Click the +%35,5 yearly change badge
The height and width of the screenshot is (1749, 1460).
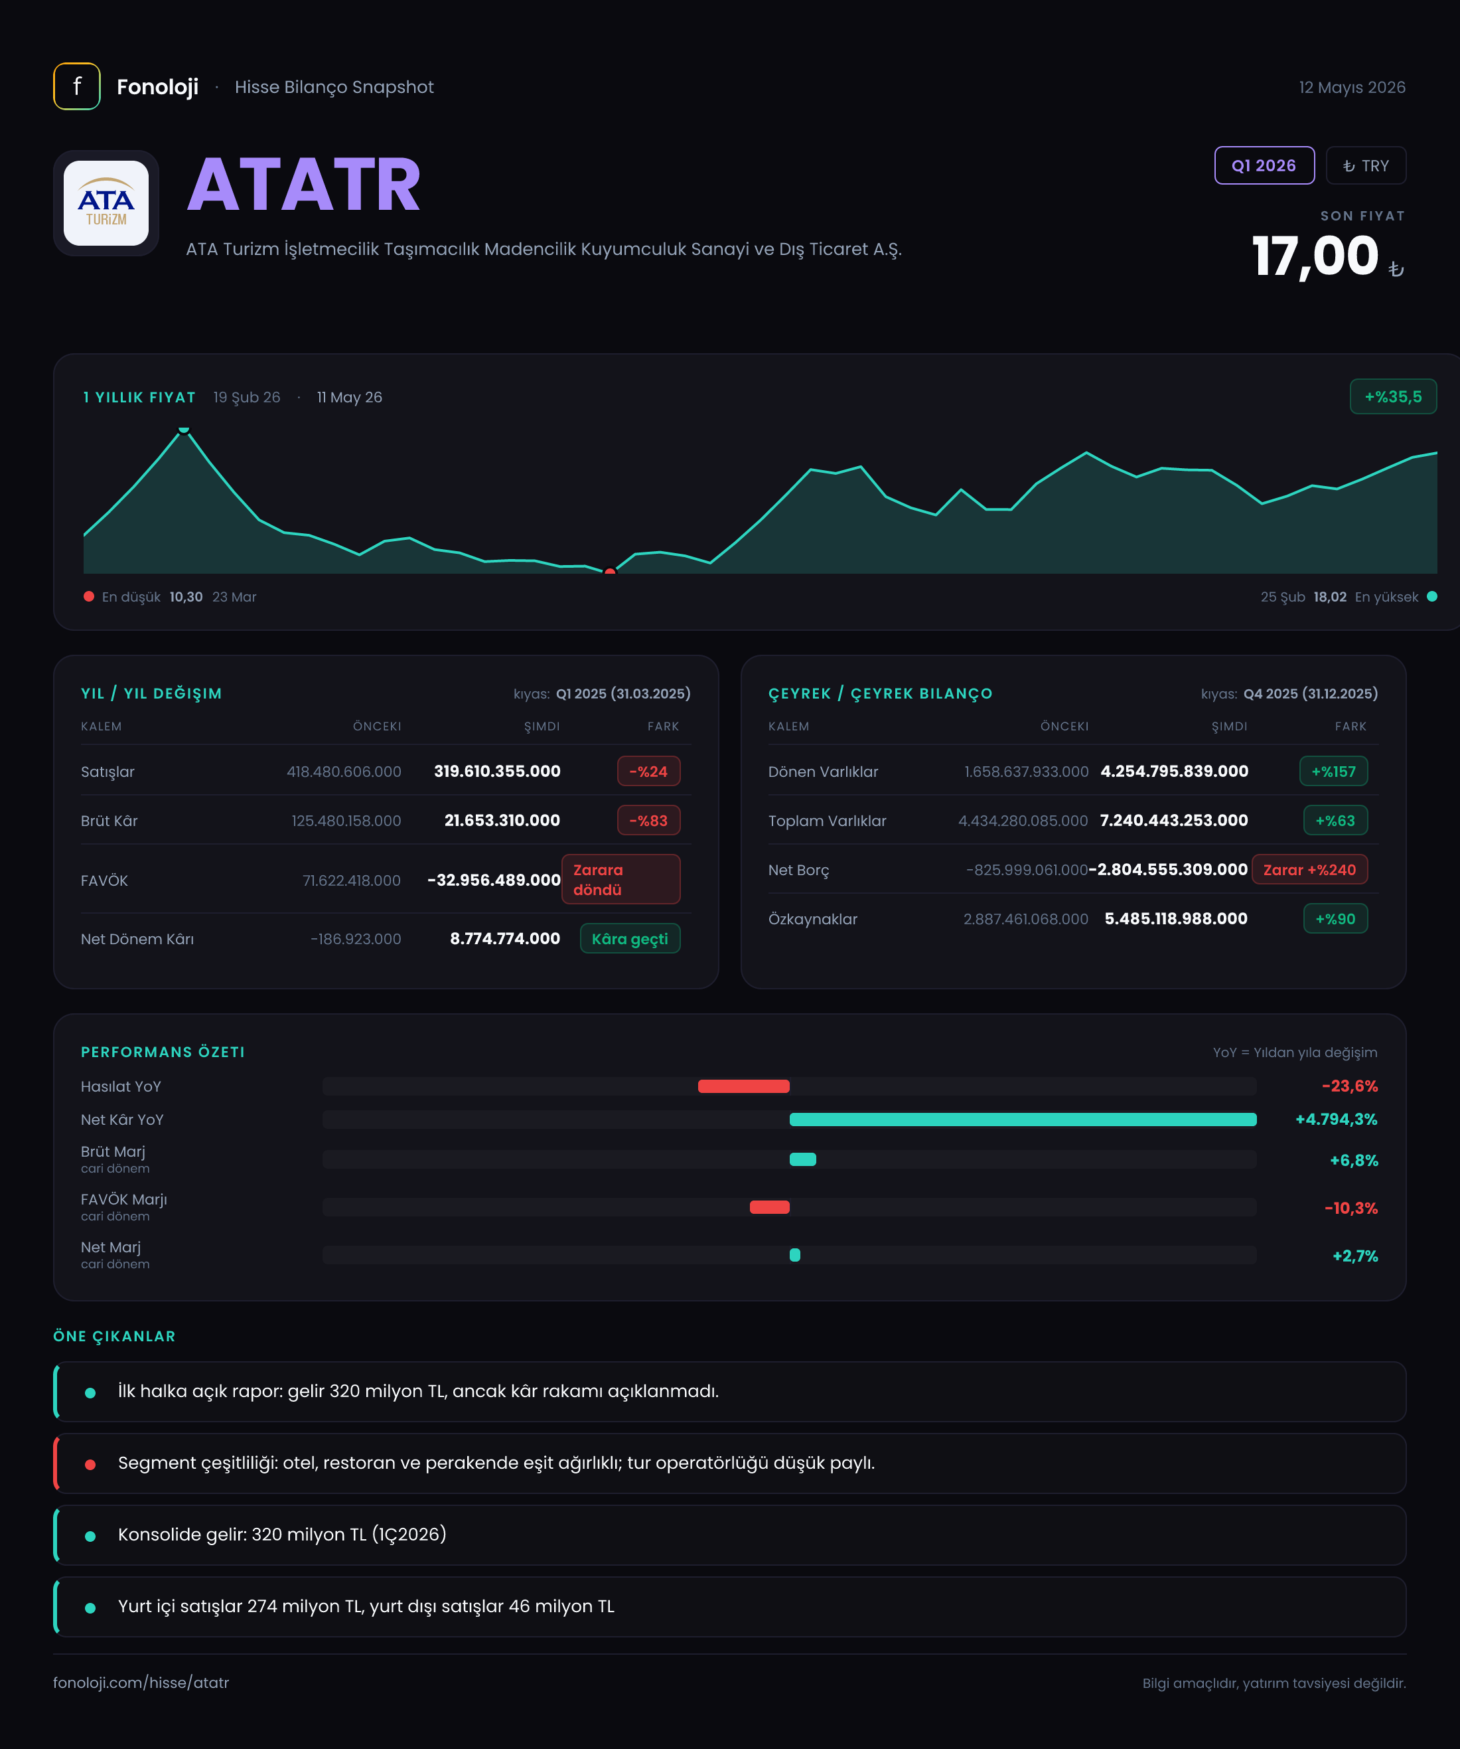point(1392,397)
